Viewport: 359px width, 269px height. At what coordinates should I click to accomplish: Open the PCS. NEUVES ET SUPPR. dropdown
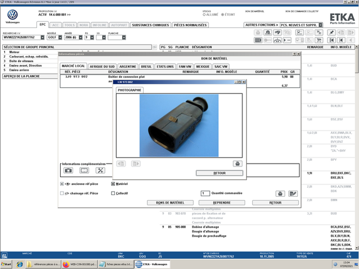(x=320, y=25)
